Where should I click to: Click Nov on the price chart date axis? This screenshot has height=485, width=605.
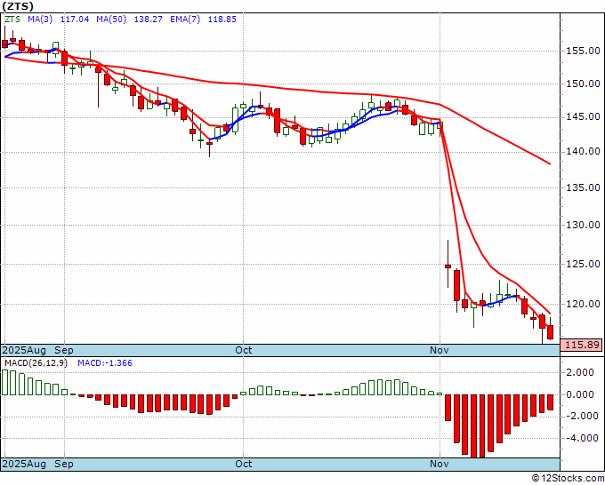click(440, 350)
